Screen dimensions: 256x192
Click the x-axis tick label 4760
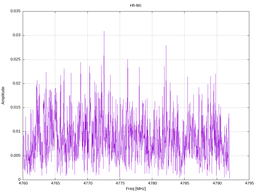(x=23, y=183)
